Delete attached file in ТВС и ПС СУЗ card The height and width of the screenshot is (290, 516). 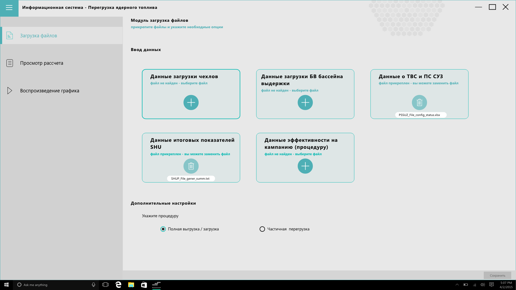pyautogui.click(x=420, y=103)
